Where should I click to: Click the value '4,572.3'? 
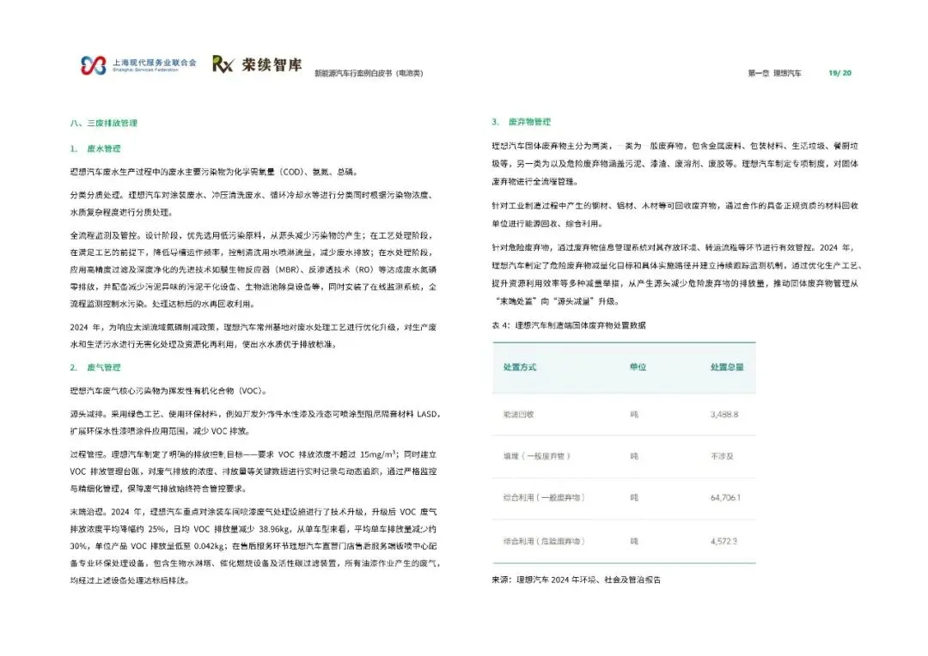(723, 541)
